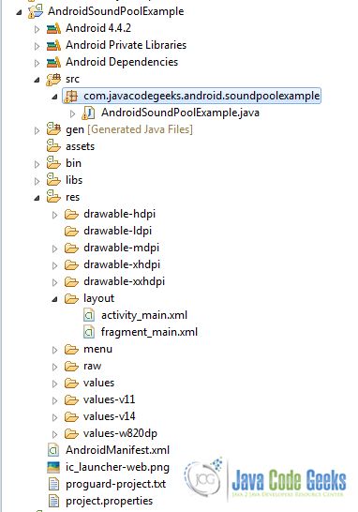Click the activity_main.xml file icon

(x=89, y=315)
